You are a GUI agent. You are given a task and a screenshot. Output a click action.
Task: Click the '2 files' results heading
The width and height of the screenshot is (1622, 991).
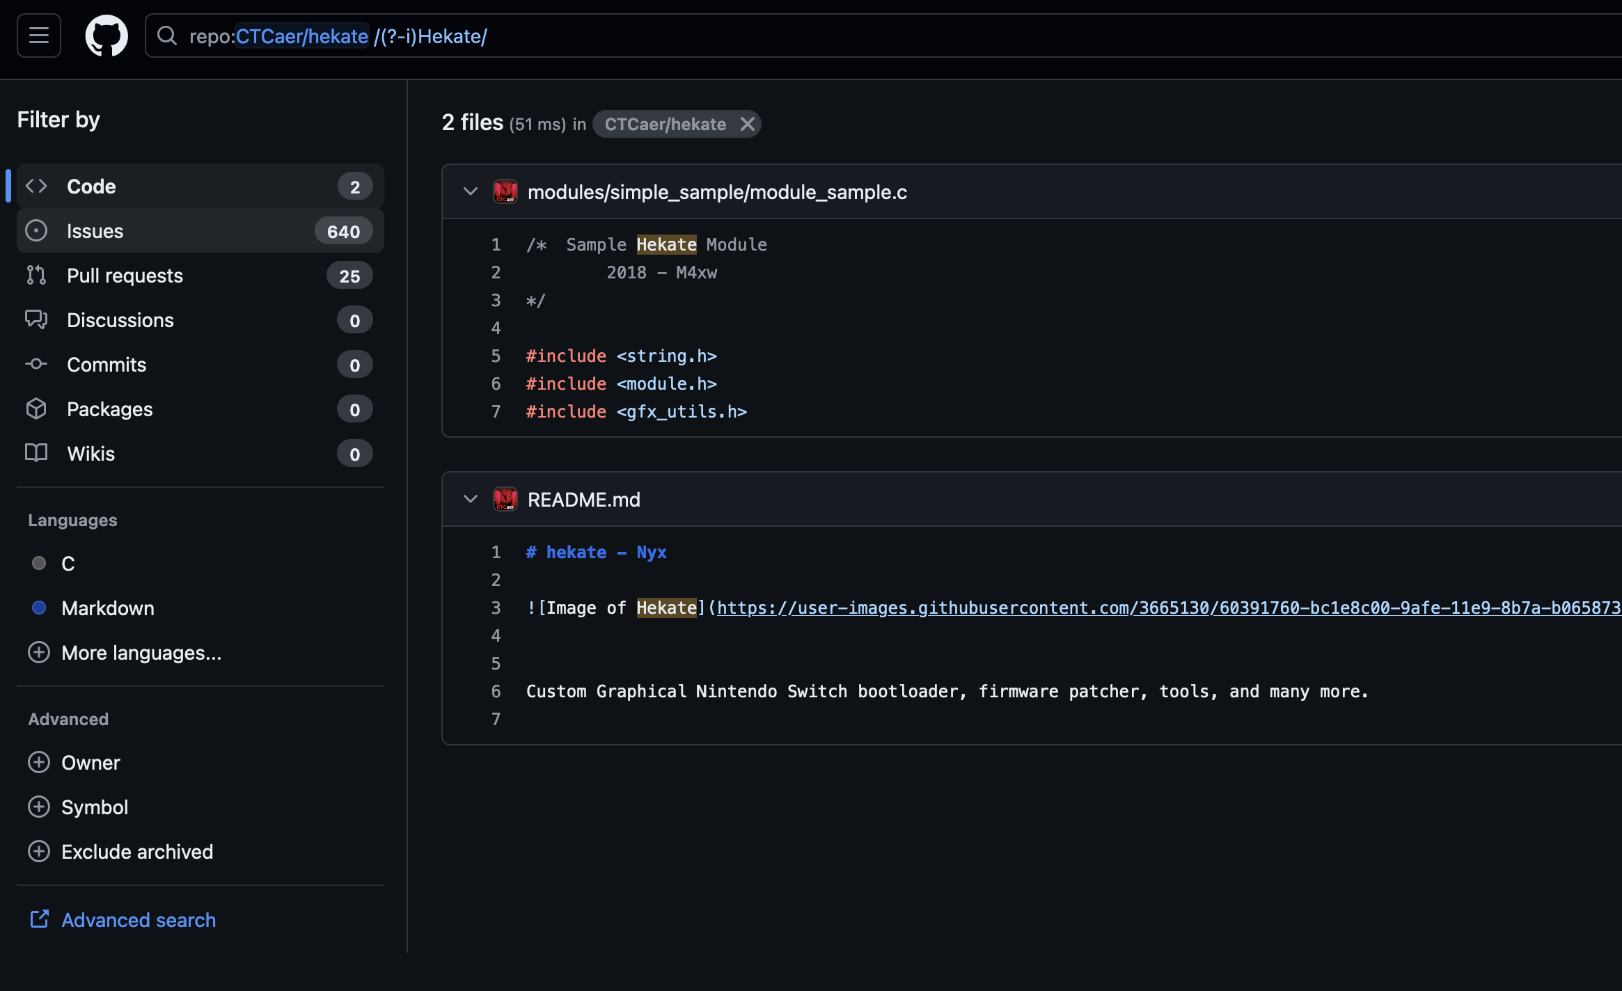(x=472, y=122)
